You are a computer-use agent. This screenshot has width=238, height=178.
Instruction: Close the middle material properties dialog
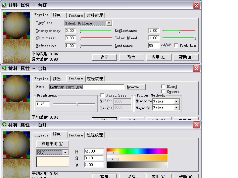tap(196, 68)
